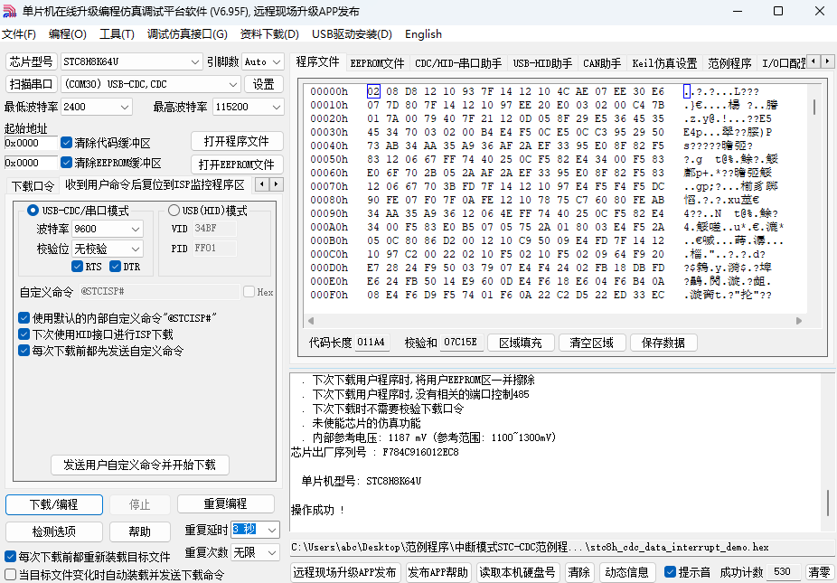Open the 引脚数 Auto dropdown
837x583 pixels.
point(263,62)
